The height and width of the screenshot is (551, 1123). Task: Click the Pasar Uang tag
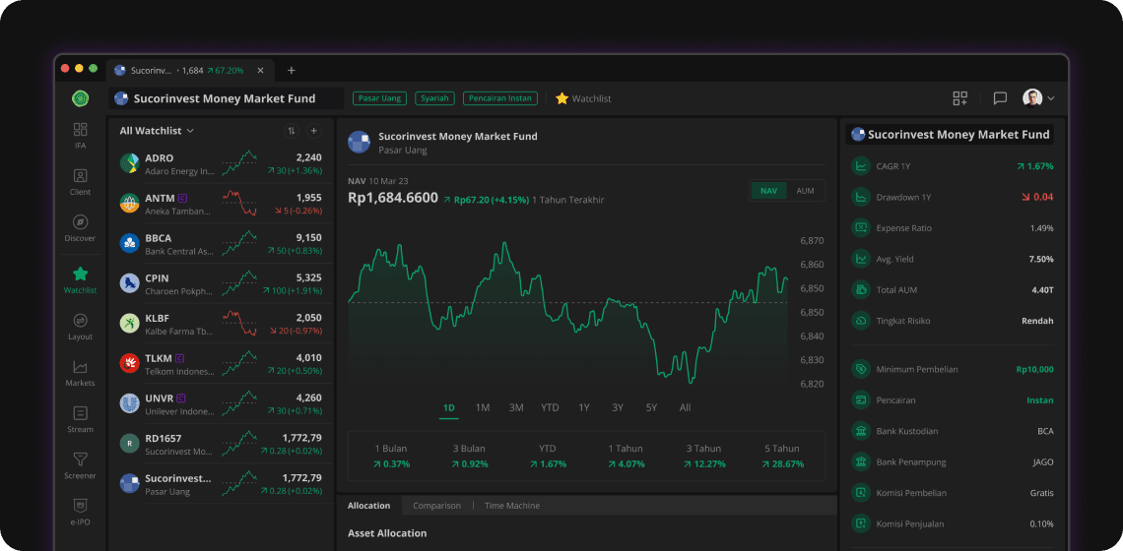pos(379,98)
